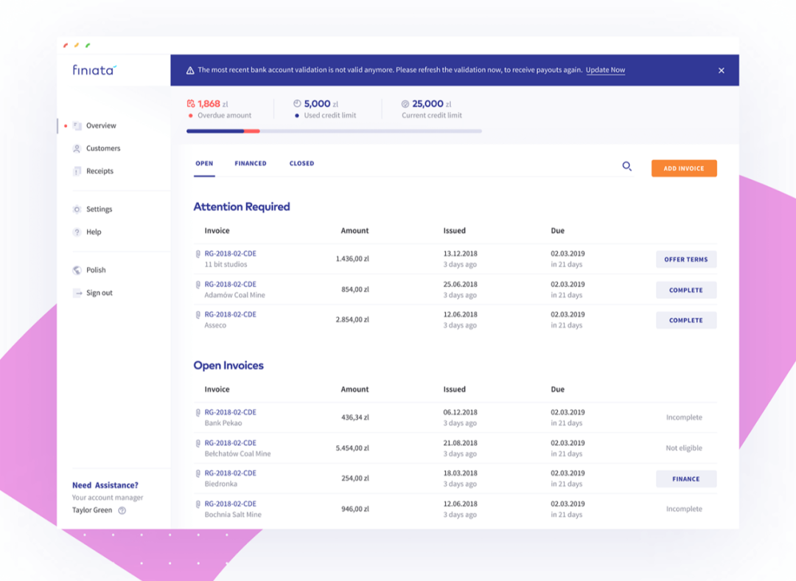
Task: Open invoice search with magnifier icon
Action: click(x=627, y=166)
